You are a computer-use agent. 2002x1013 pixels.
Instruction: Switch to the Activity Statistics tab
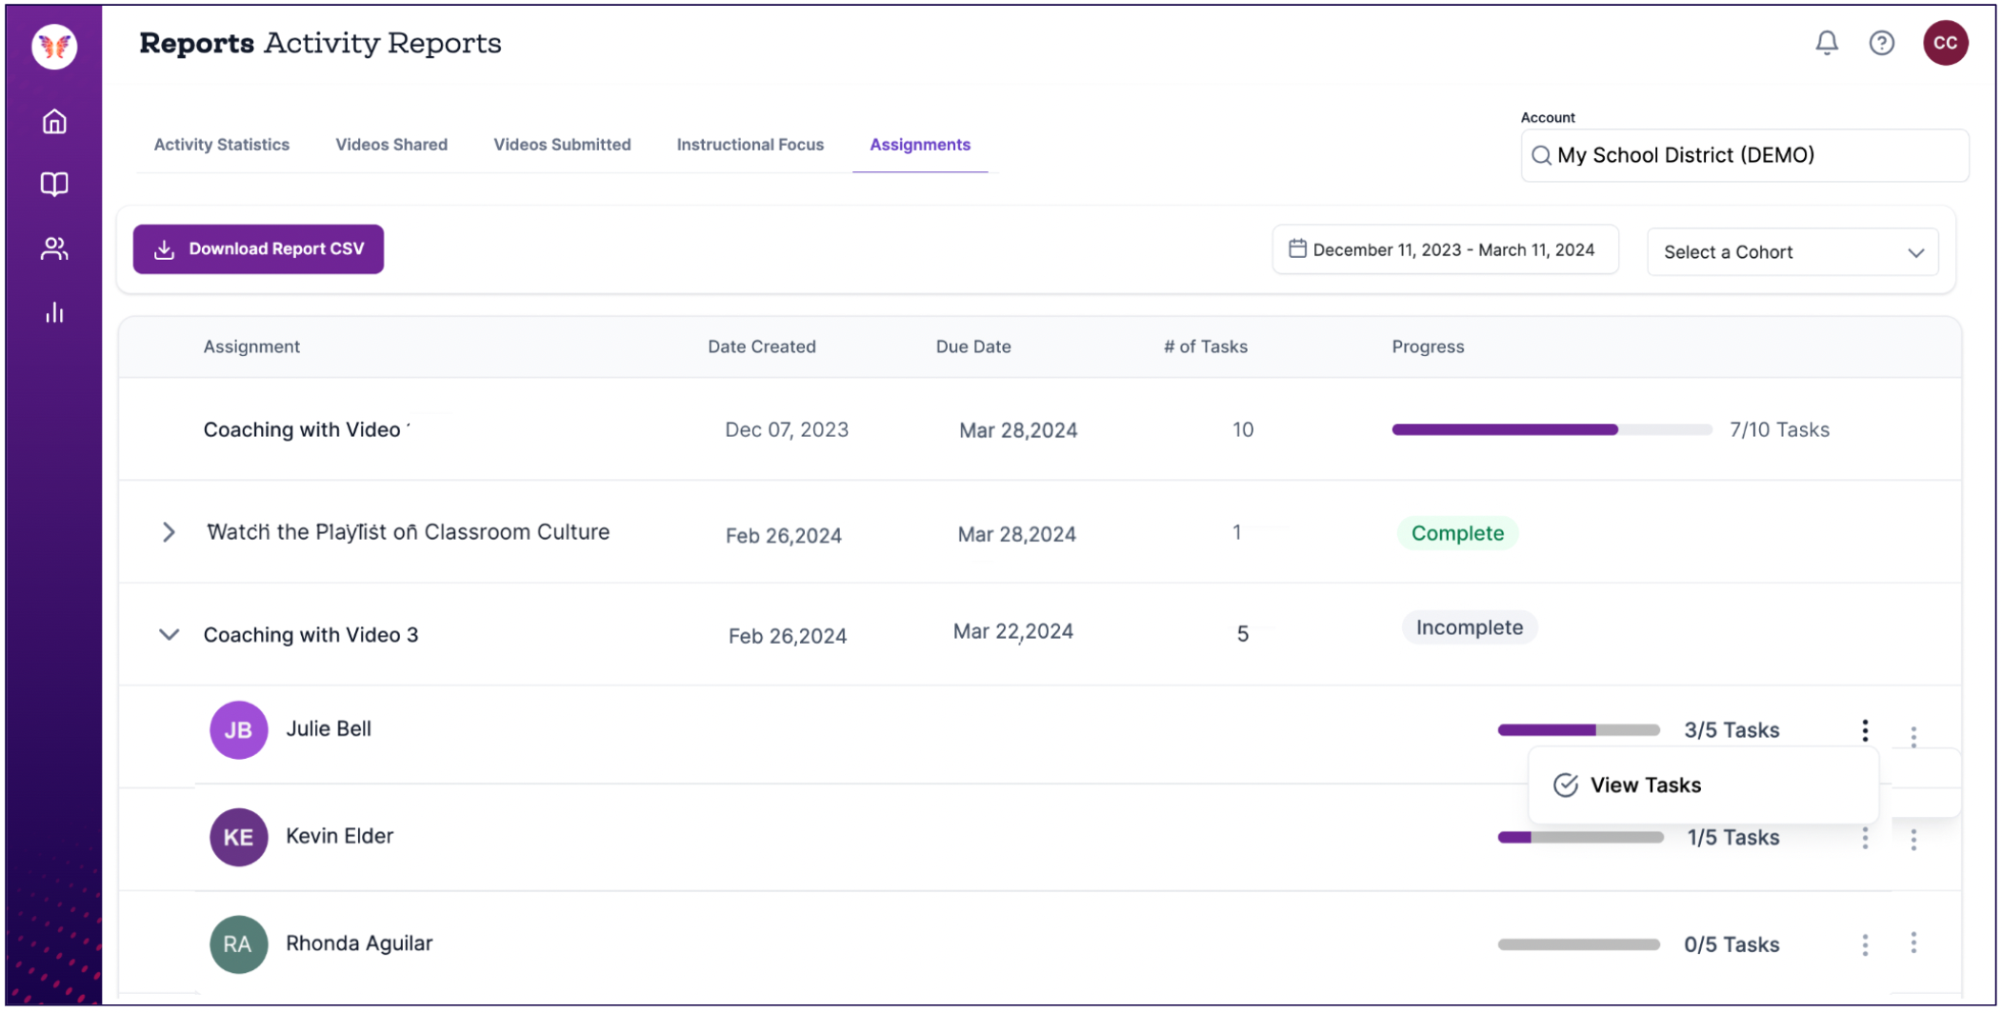coord(221,145)
